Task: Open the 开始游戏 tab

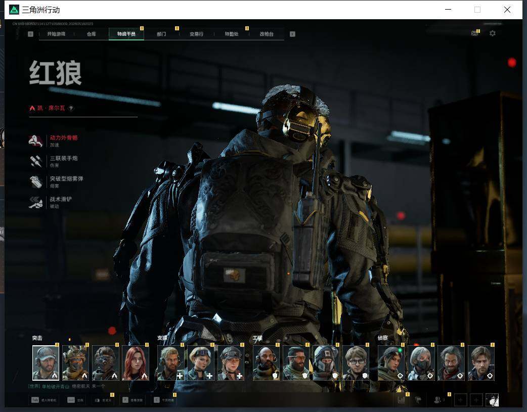Action: click(x=56, y=34)
